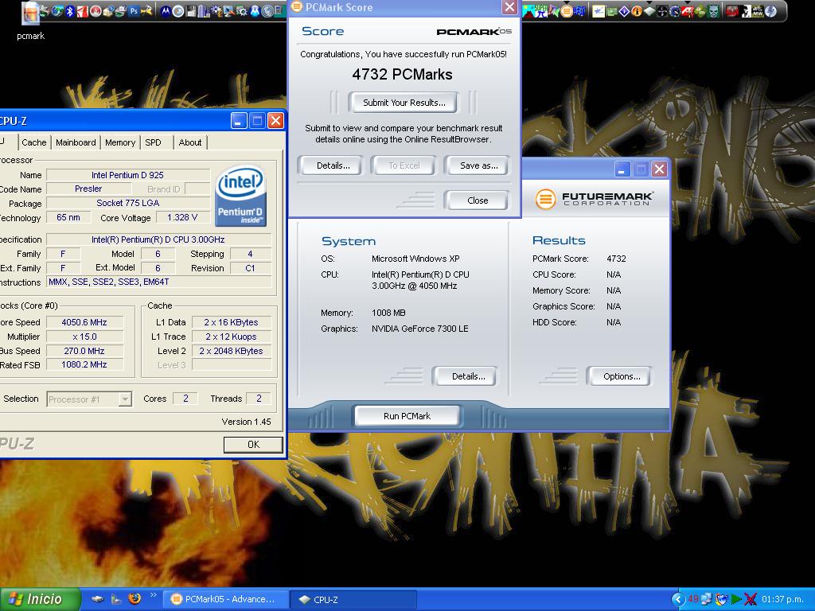Launch CPU-Z diamond icon in top dock
The image size is (815, 611).
pyautogui.click(x=649, y=11)
